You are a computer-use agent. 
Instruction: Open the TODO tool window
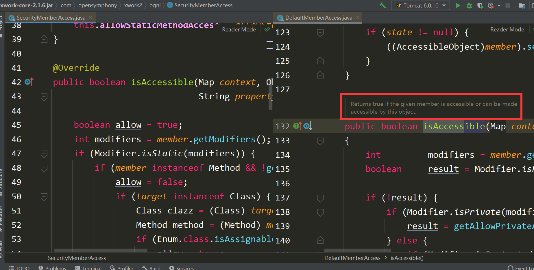pyautogui.click(x=19, y=268)
